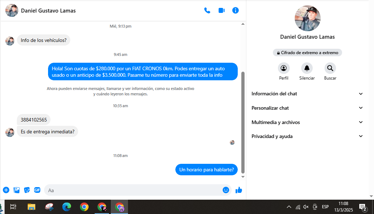Click Daniel's avatar in chat header
The height and width of the screenshot is (214, 374).
tap(12, 10)
